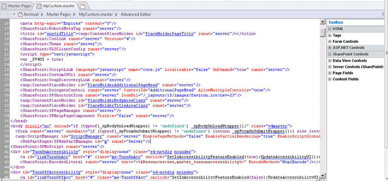Collapse the SharePoint Controls section
This screenshot has width=388, height=181.
coord(330,54)
